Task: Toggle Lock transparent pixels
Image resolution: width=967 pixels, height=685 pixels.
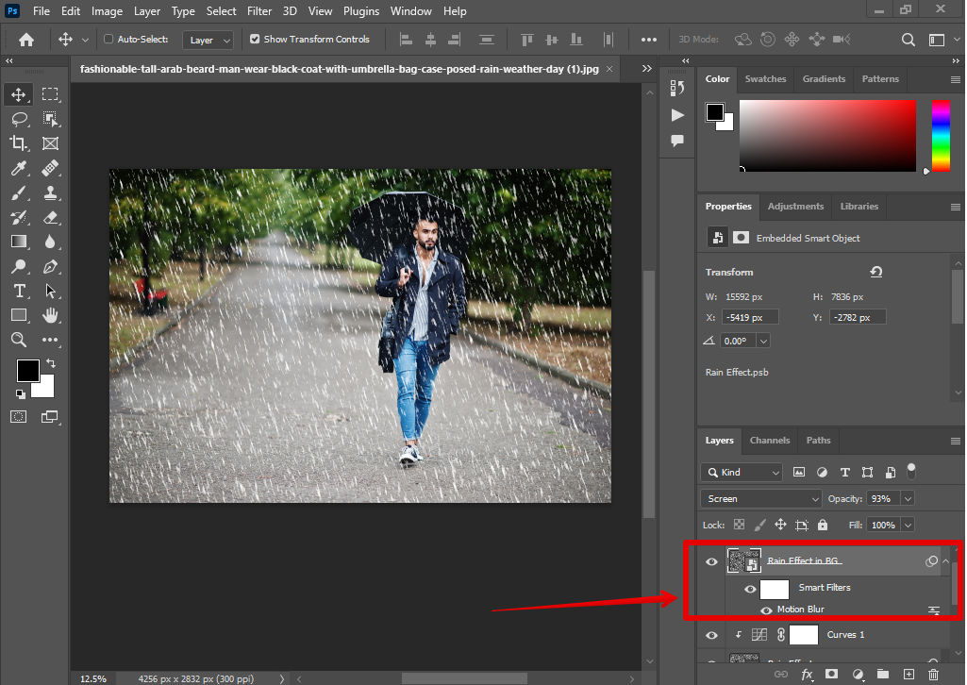Action: click(x=739, y=525)
